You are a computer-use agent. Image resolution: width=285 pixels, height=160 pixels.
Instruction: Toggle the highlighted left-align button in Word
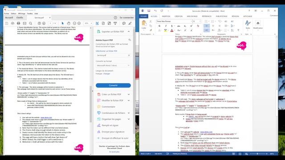coord(207,26)
